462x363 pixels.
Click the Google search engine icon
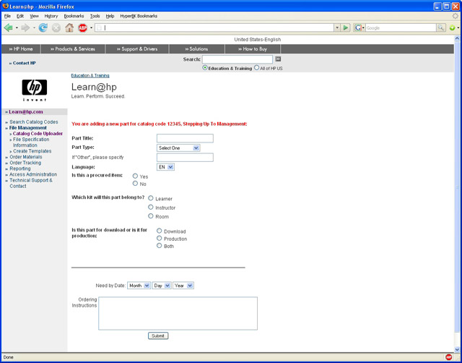click(358, 27)
